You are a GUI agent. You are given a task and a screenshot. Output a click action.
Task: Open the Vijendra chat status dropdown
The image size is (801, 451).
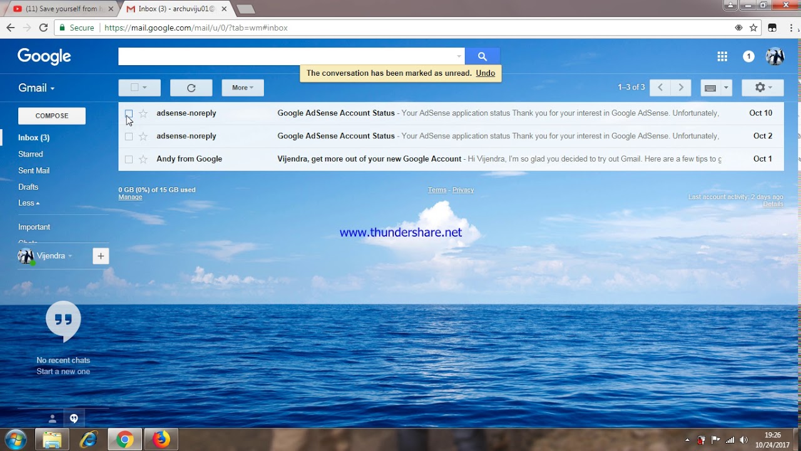point(70,256)
